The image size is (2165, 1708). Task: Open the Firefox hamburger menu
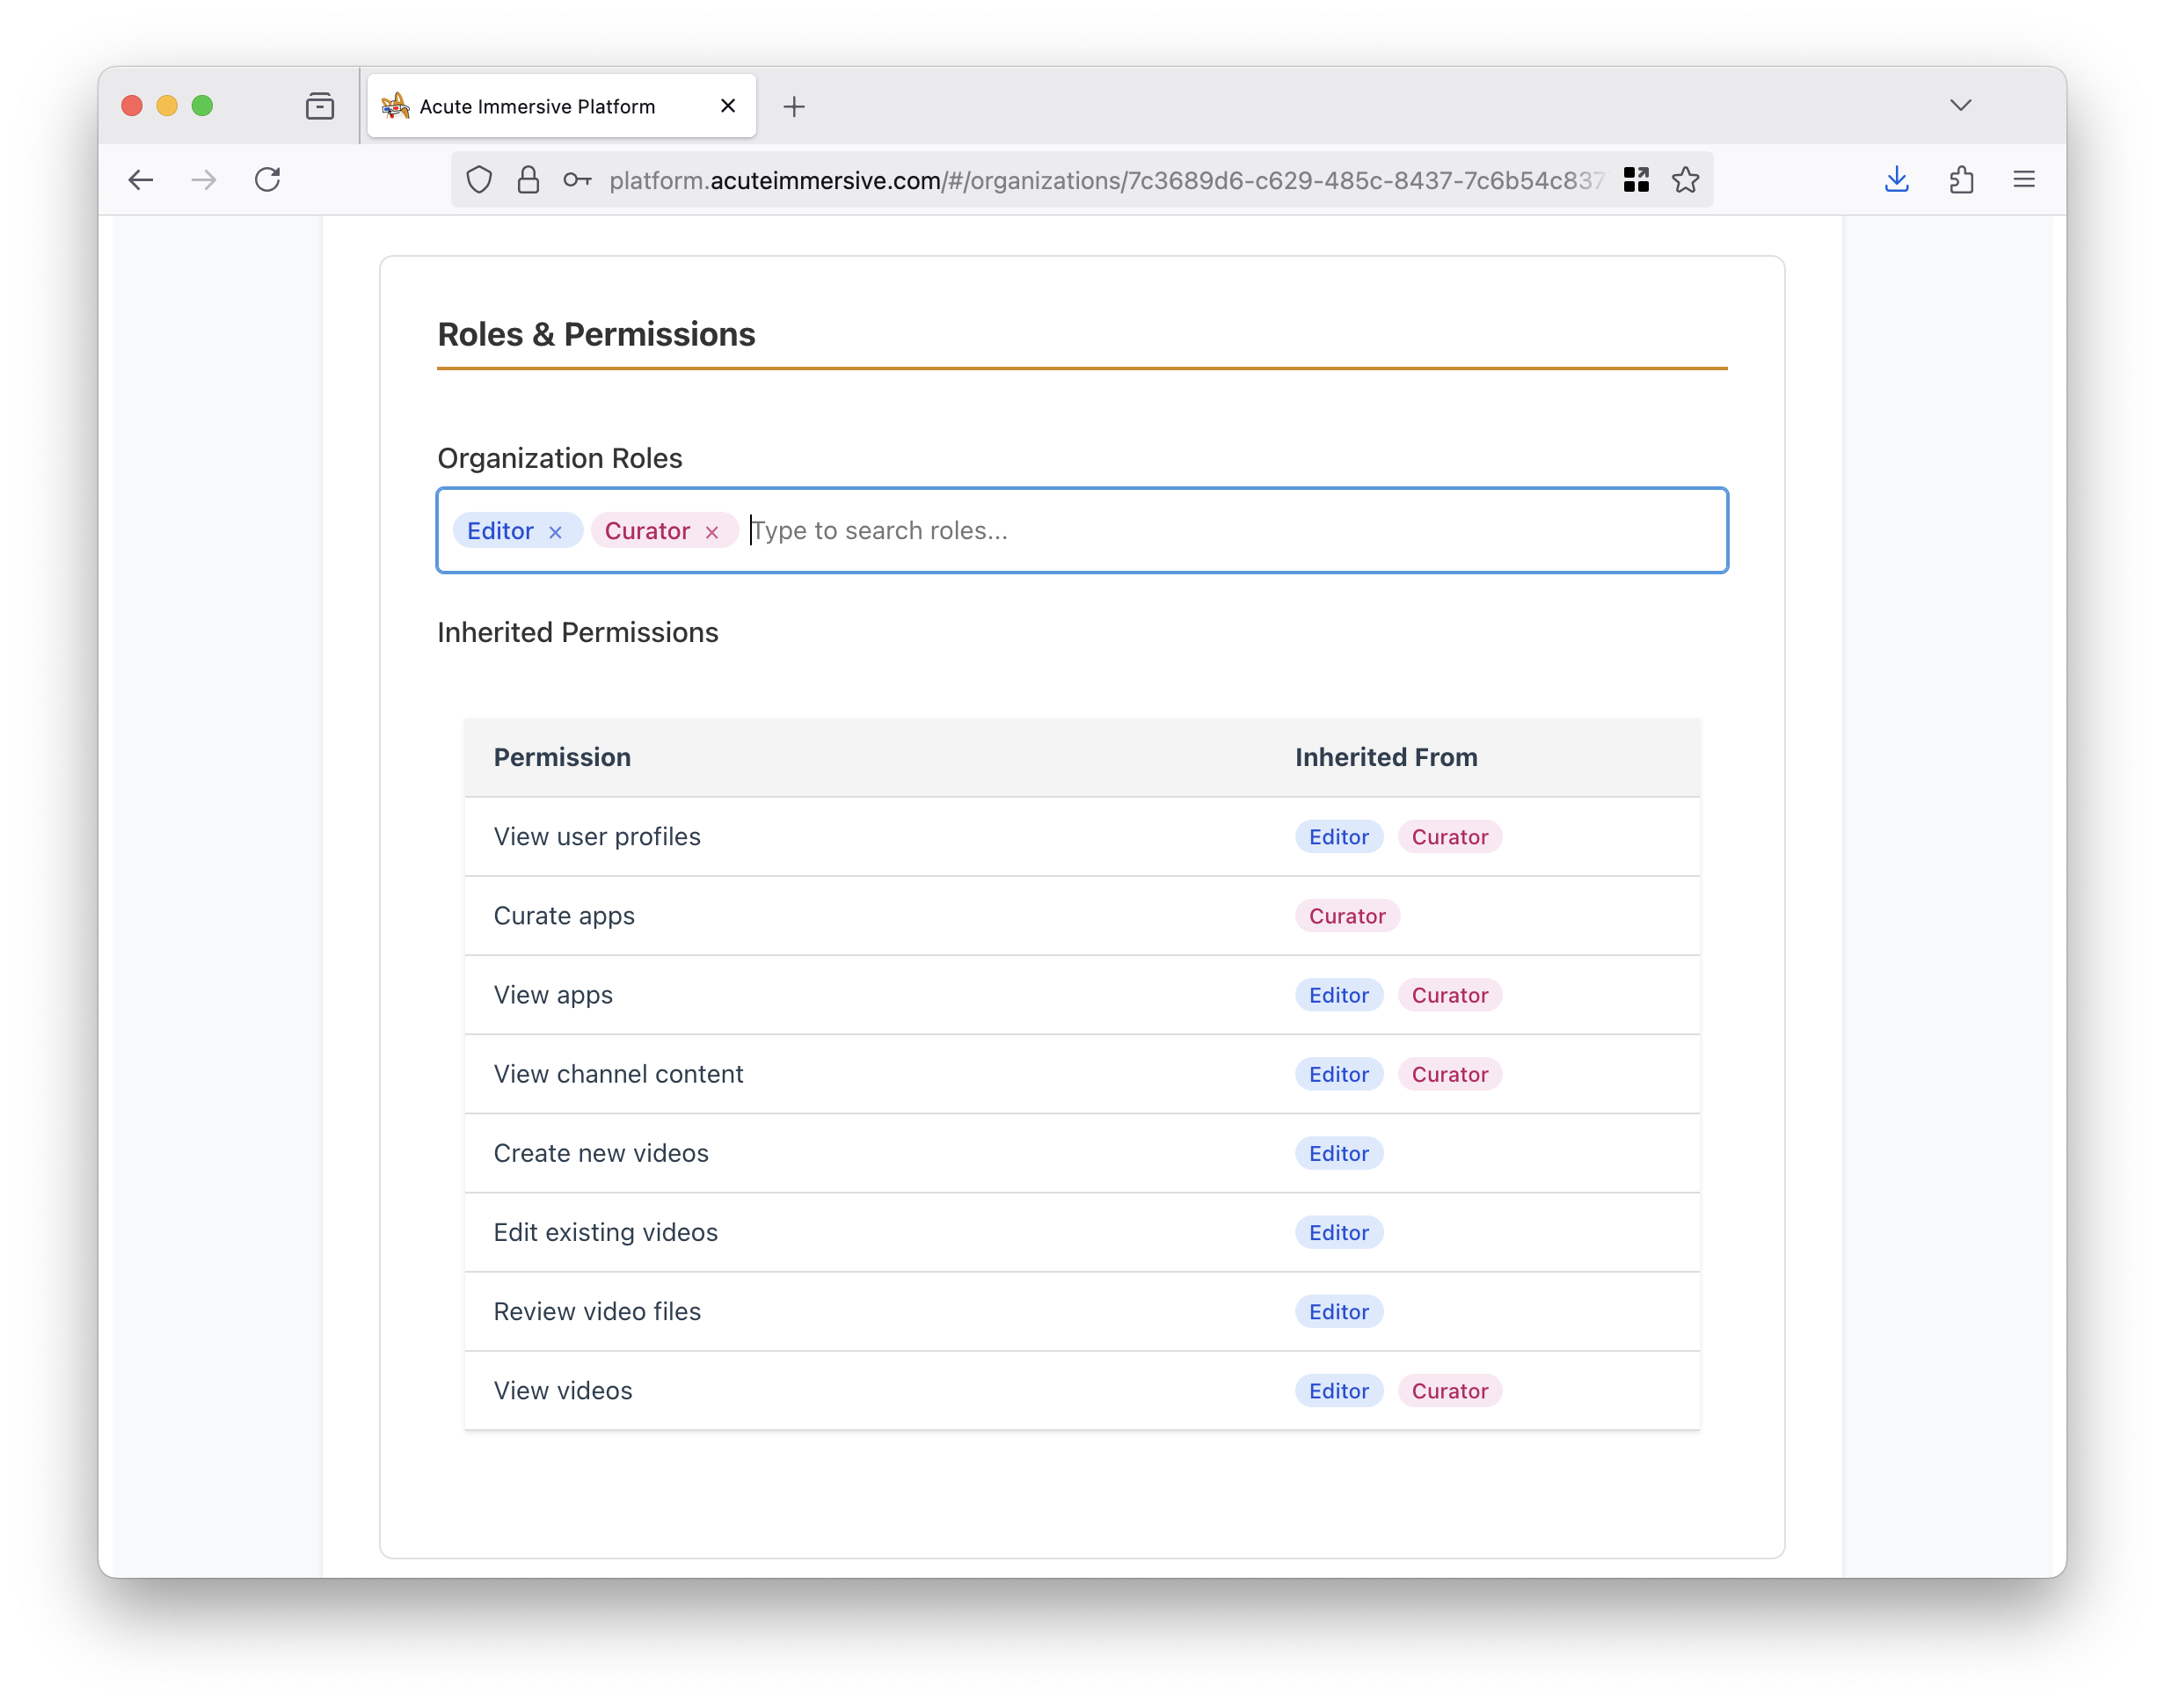2024,180
